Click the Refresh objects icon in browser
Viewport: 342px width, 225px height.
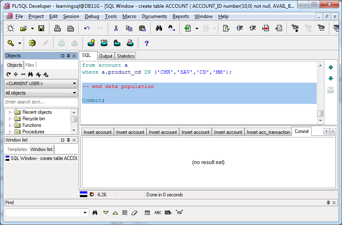[8, 74]
